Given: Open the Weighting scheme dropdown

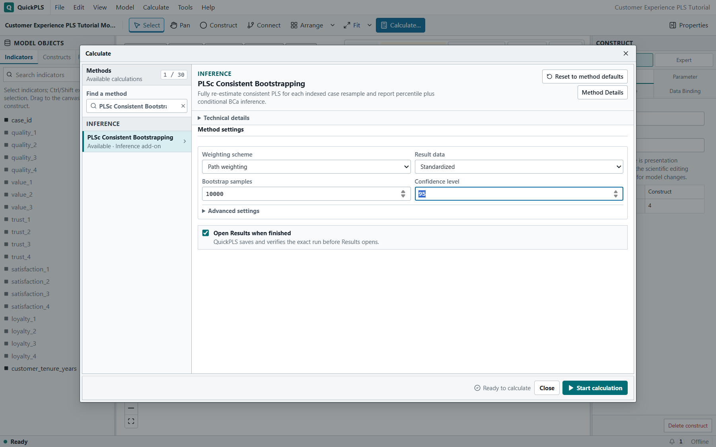Looking at the screenshot, I should (306, 167).
